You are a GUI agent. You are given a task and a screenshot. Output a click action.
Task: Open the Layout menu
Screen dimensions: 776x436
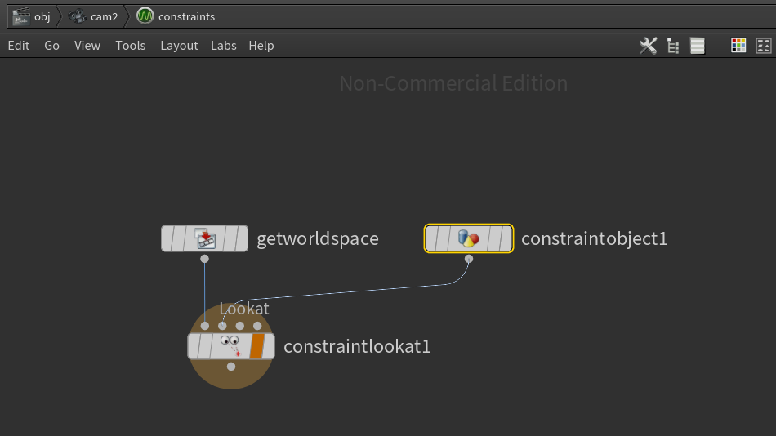(179, 46)
